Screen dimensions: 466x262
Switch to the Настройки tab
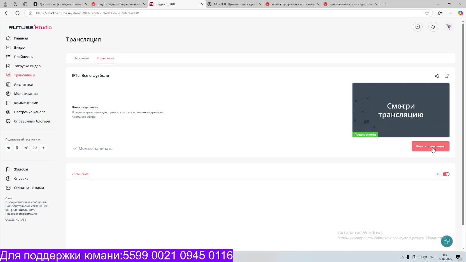81,58
